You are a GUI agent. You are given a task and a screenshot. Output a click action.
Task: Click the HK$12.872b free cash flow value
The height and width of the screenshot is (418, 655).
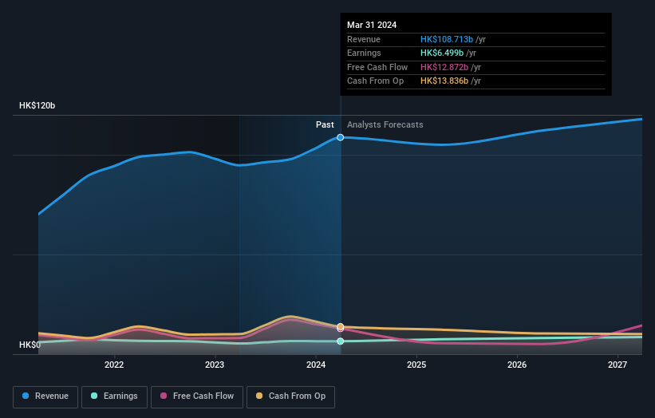[444, 67]
